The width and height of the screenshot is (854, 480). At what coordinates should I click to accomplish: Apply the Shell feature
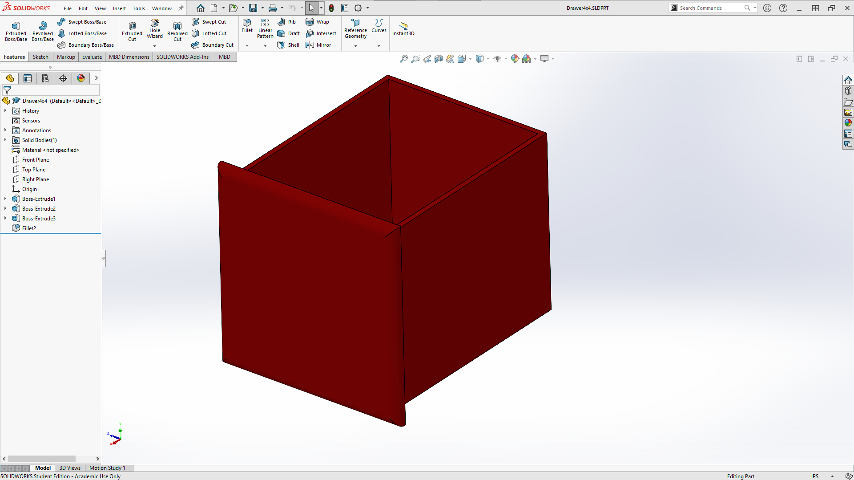(x=288, y=45)
